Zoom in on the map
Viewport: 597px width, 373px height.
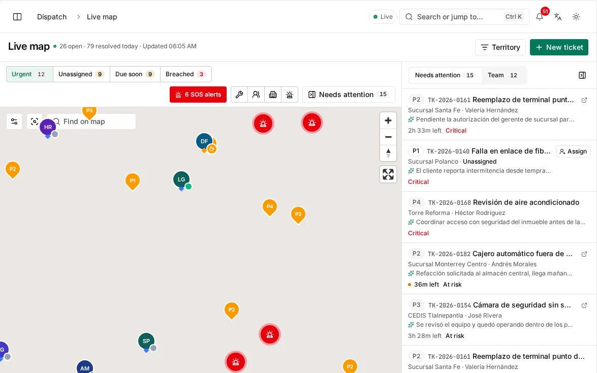click(x=388, y=121)
